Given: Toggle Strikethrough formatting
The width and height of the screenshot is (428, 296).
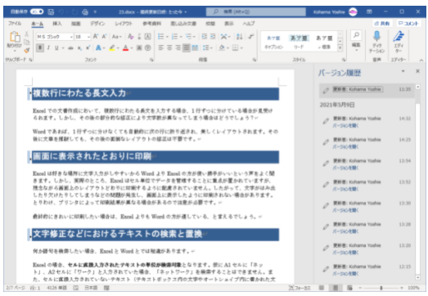Looking at the screenshot, I should (x=70, y=48).
